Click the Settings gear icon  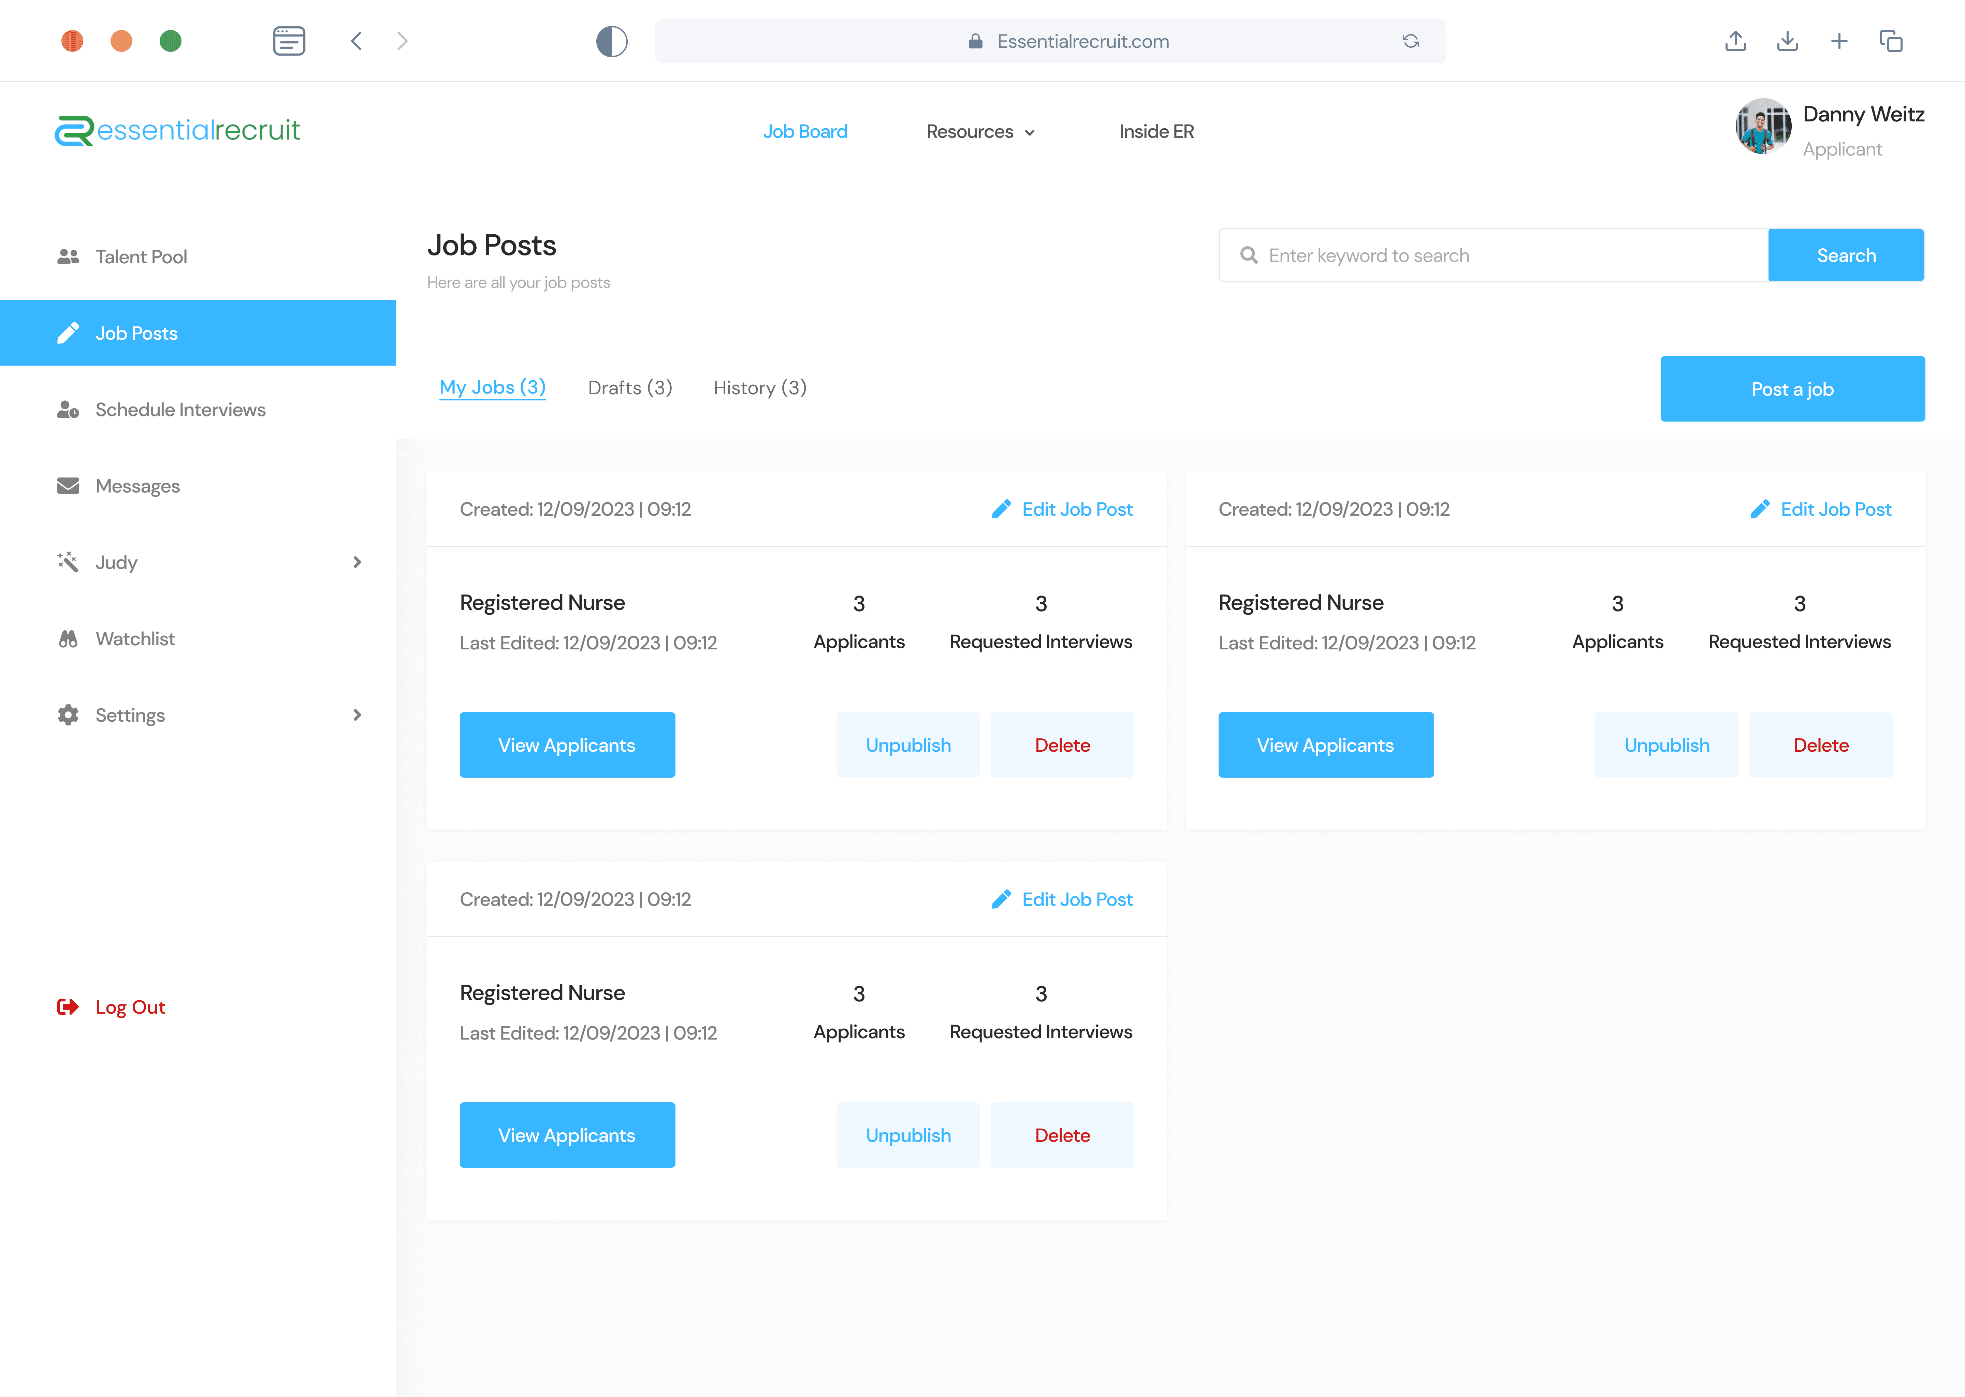click(68, 715)
